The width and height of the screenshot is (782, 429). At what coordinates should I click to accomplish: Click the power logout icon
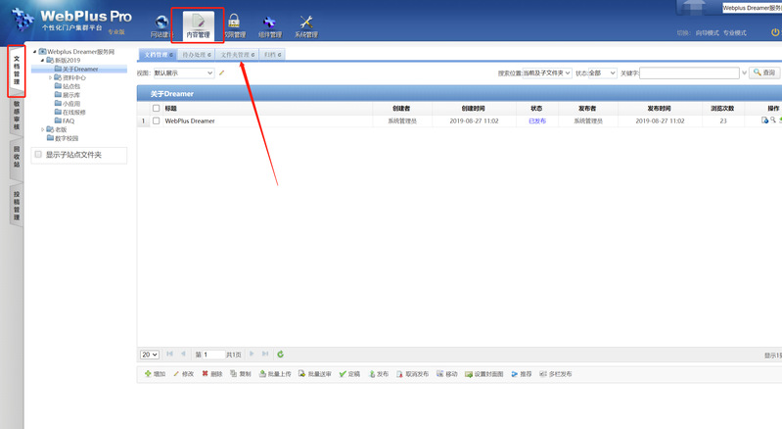pyautogui.click(x=775, y=32)
